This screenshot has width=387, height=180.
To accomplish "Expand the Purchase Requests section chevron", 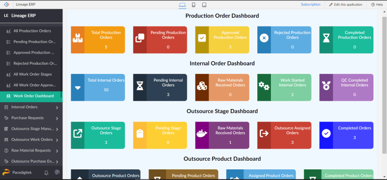I will [57, 118].
